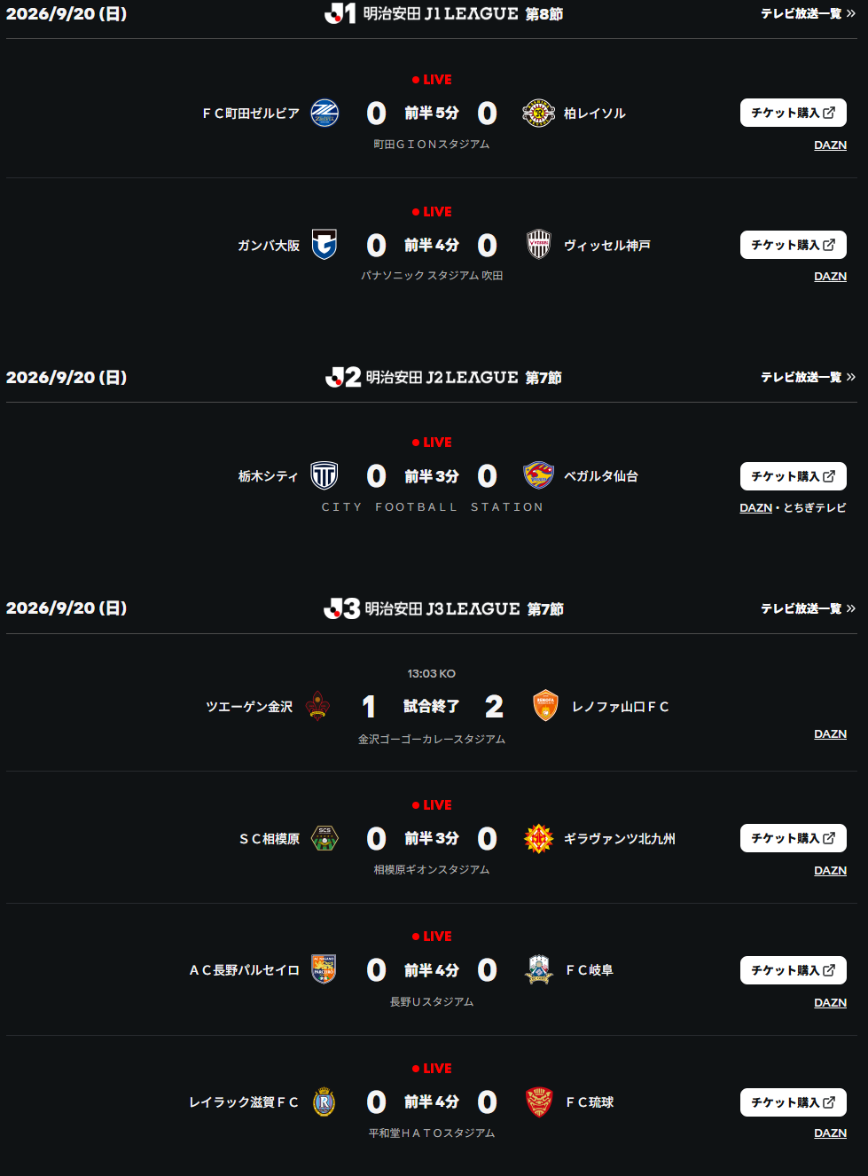Image resolution: width=868 pixels, height=1176 pixels.
Task: Click the FC町田ゼルビア team crest
Action: point(325,113)
